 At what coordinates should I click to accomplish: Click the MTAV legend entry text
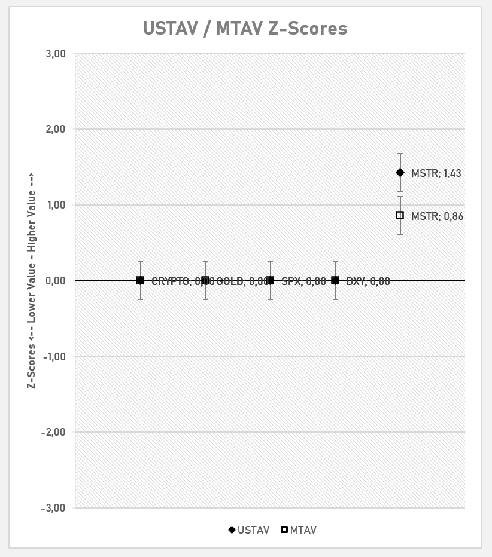(303, 530)
